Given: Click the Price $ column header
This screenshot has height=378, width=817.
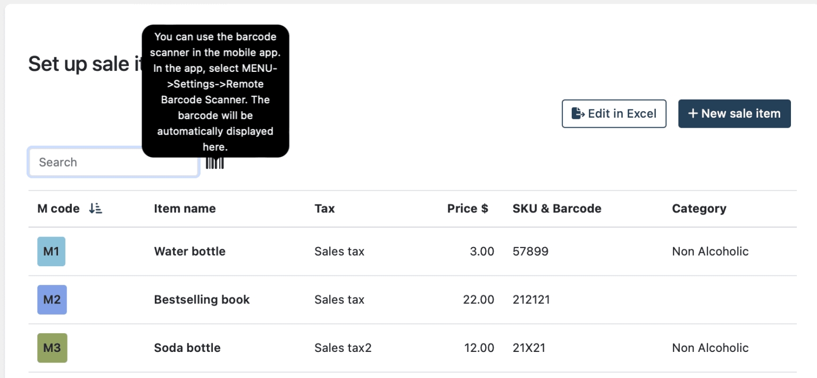Looking at the screenshot, I should [468, 209].
